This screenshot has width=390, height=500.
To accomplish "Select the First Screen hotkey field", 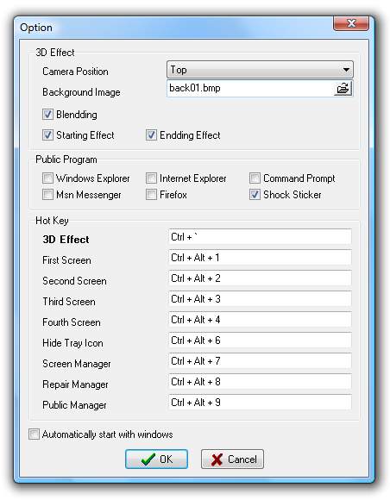I will (x=260, y=258).
